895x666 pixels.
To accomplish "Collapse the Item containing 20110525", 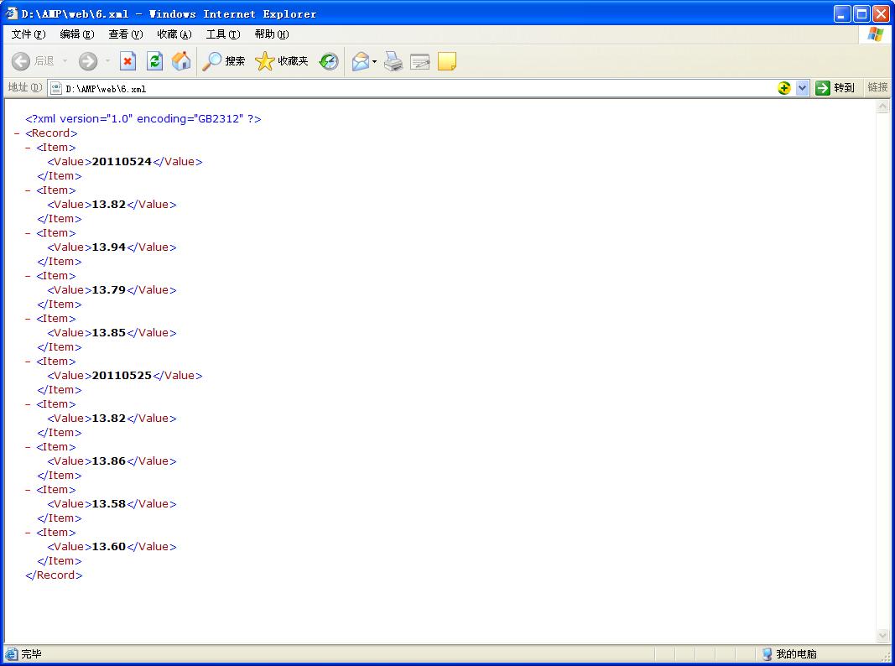I will coord(28,362).
